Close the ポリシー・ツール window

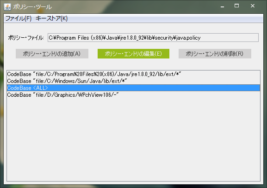click(x=253, y=6)
